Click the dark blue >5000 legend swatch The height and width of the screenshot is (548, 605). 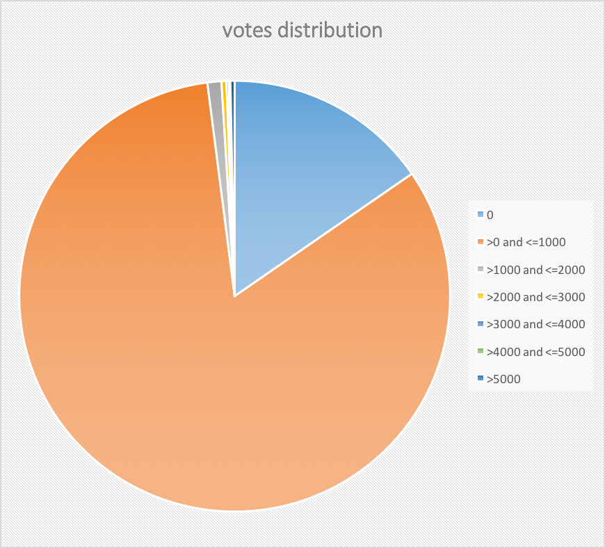tap(481, 379)
